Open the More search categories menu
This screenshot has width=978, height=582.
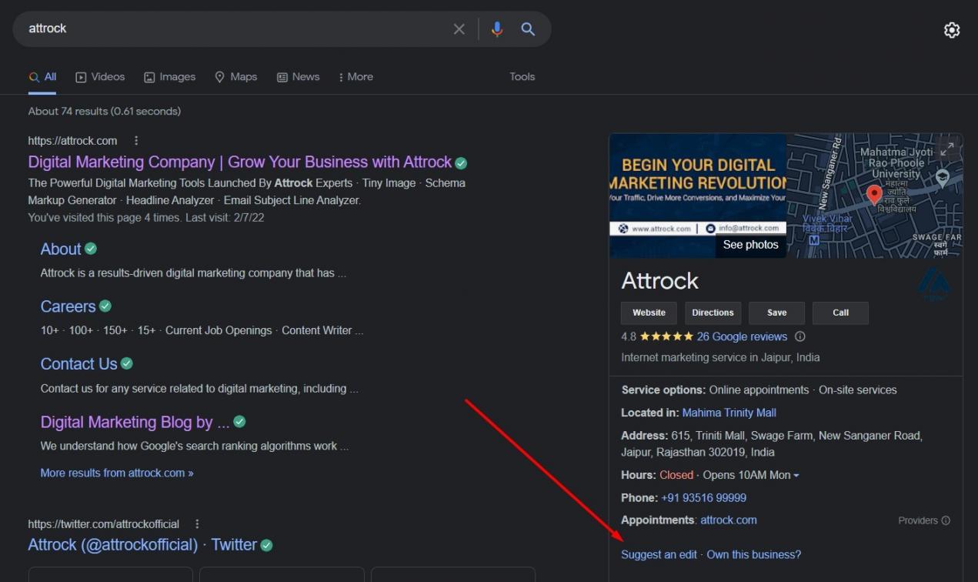click(355, 77)
